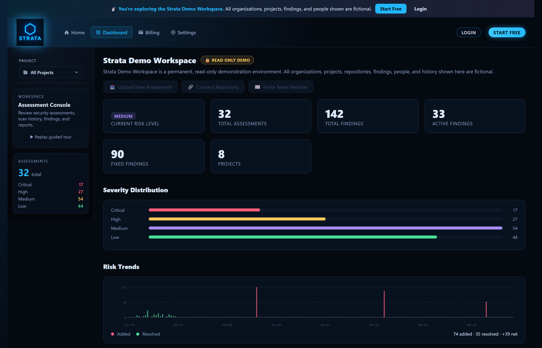This screenshot has width=542, height=348.
Task: Click the Assessment Console heading
Action: 44,105
